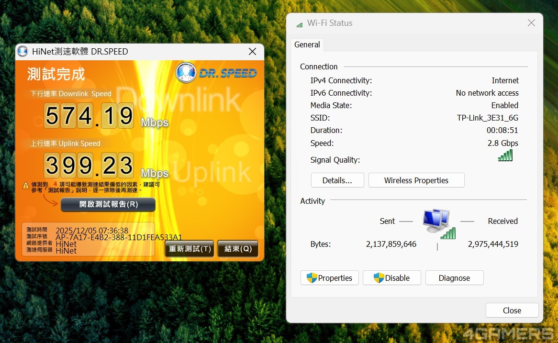The image size is (558, 343).
Task: Open adapter Properties with shield icon
Action: click(x=329, y=278)
